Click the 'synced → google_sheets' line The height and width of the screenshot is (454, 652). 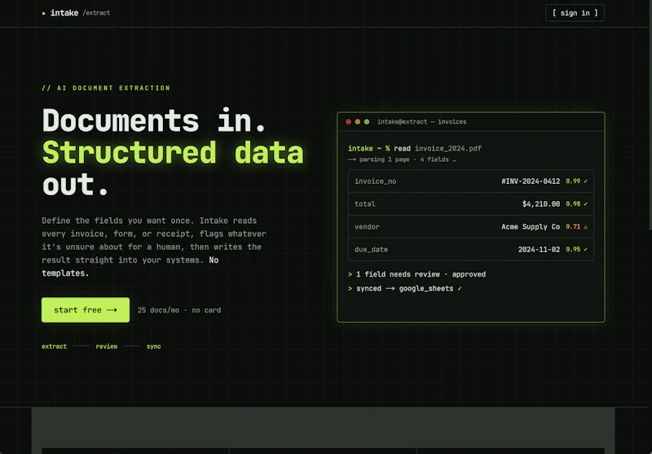coord(404,288)
